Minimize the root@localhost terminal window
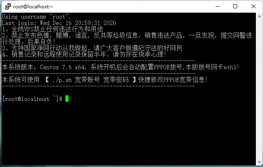 (x=217, y=7)
